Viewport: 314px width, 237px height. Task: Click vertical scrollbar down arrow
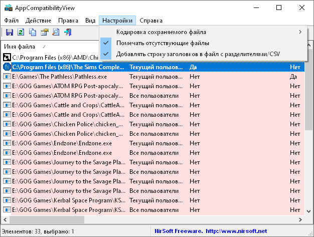308,211
